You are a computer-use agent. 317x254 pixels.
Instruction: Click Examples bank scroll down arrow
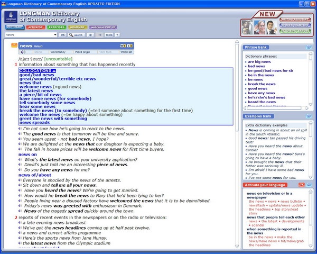pos(311,177)
